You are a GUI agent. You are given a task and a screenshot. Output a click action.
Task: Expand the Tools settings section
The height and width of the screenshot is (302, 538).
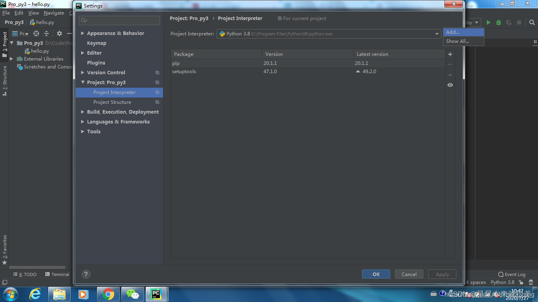[83, 132]
